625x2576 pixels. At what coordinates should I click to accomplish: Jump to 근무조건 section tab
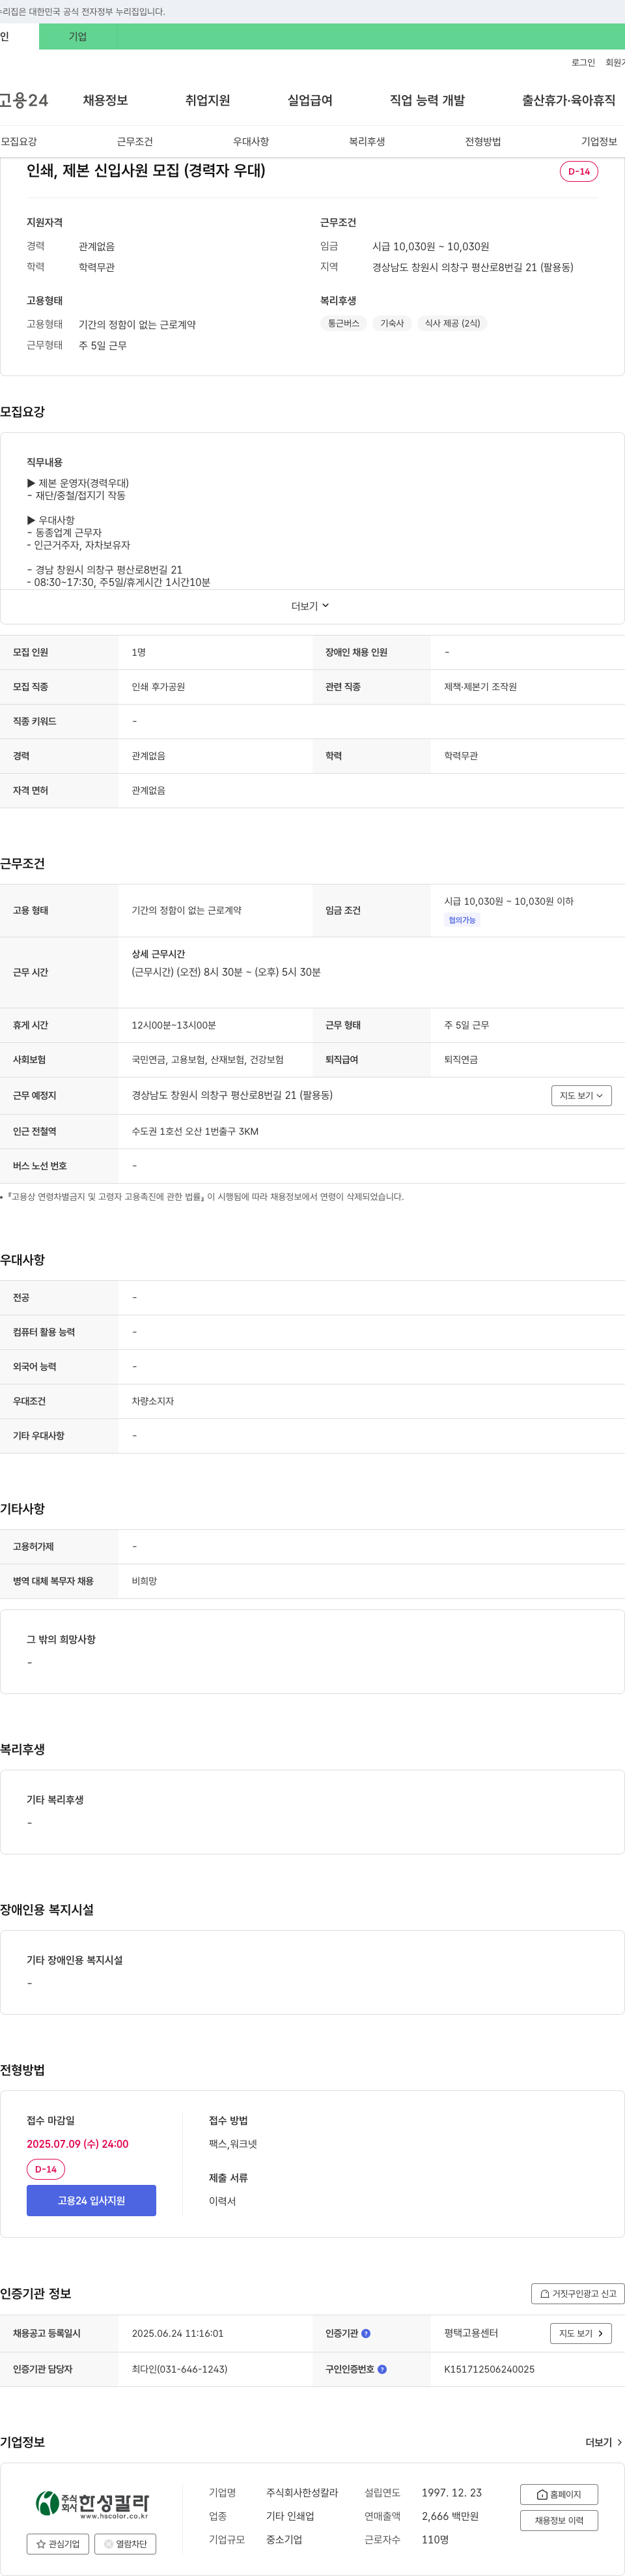click(x=135, y=142)
